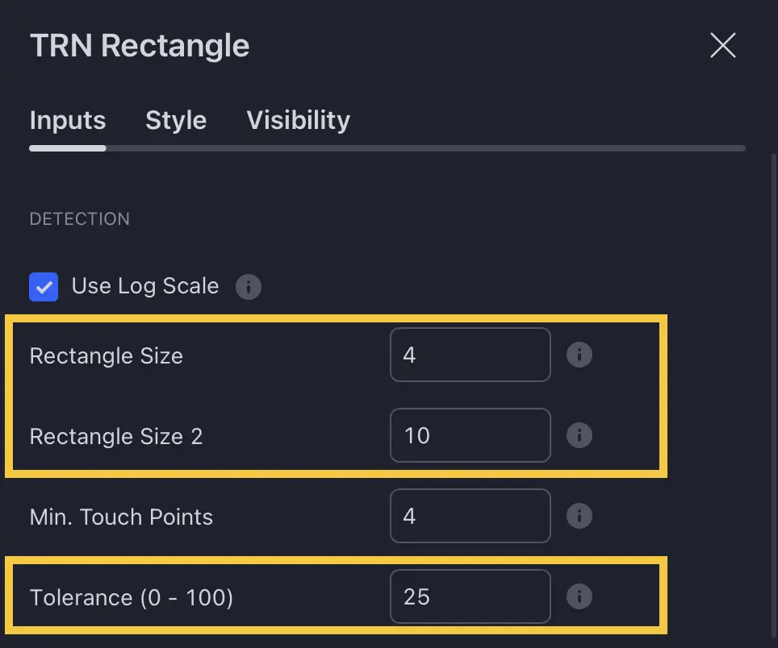Toggle Use Log Scale via its label
Viewport: 778px width, 648px height.
pos(145,286)
